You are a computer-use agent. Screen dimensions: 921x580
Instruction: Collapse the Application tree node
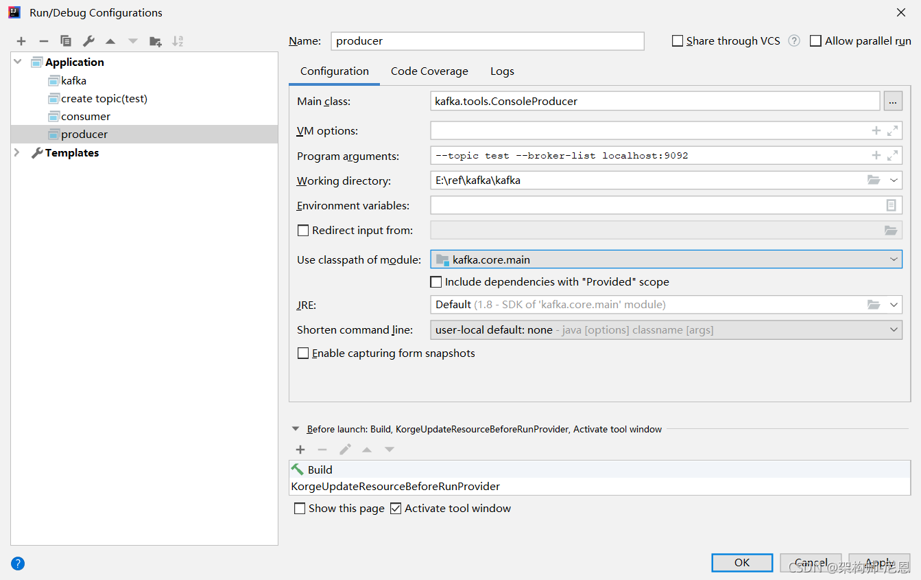click(x=18, y=62)
